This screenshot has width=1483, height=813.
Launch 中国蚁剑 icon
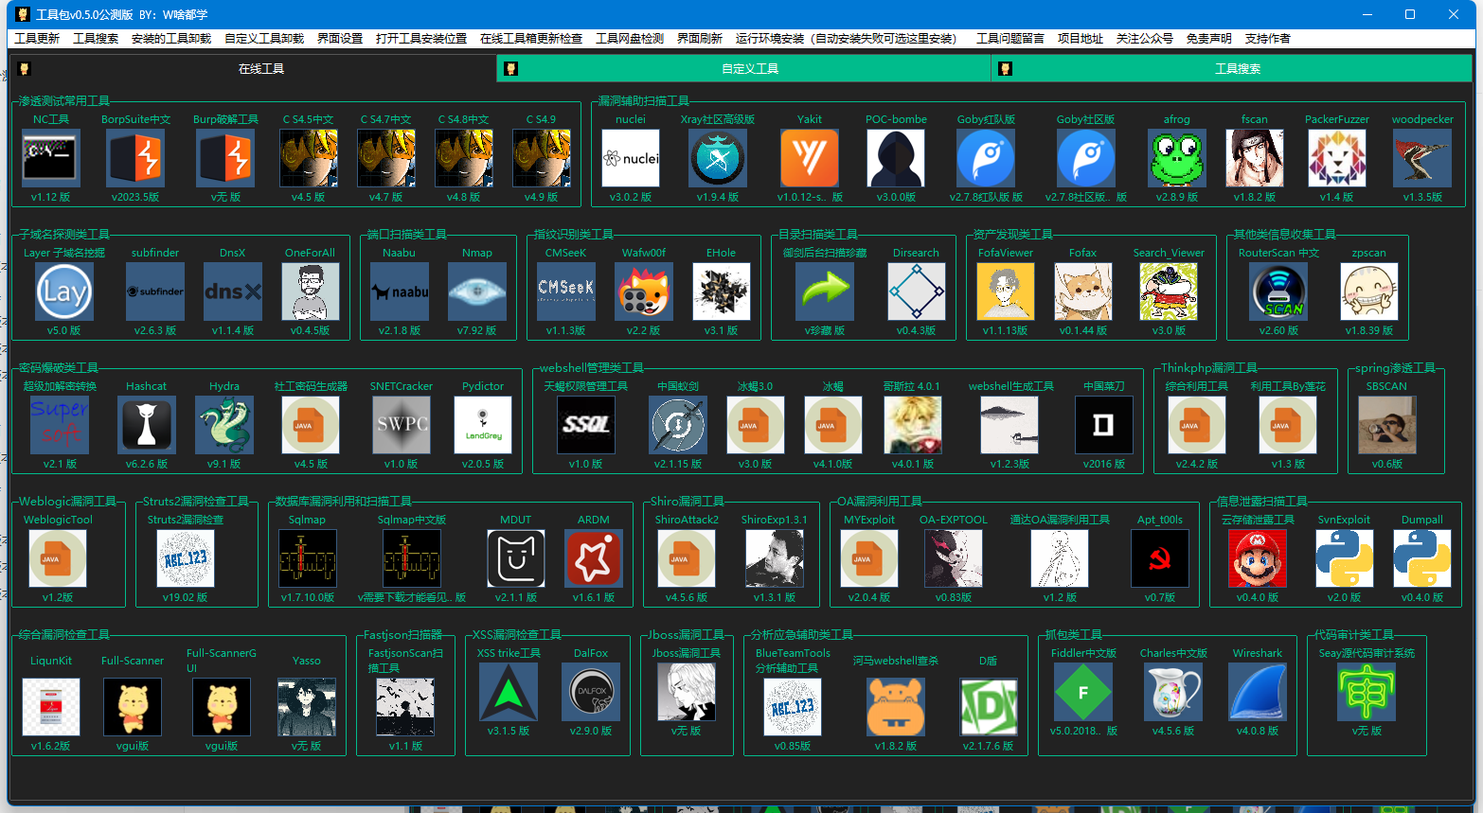(x=678, y=425)
